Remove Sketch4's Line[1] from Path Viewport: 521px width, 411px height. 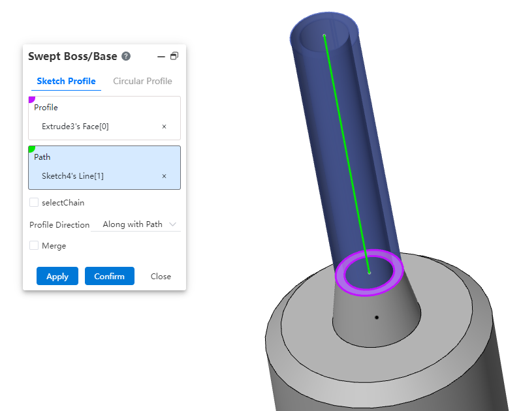point(164,176)
